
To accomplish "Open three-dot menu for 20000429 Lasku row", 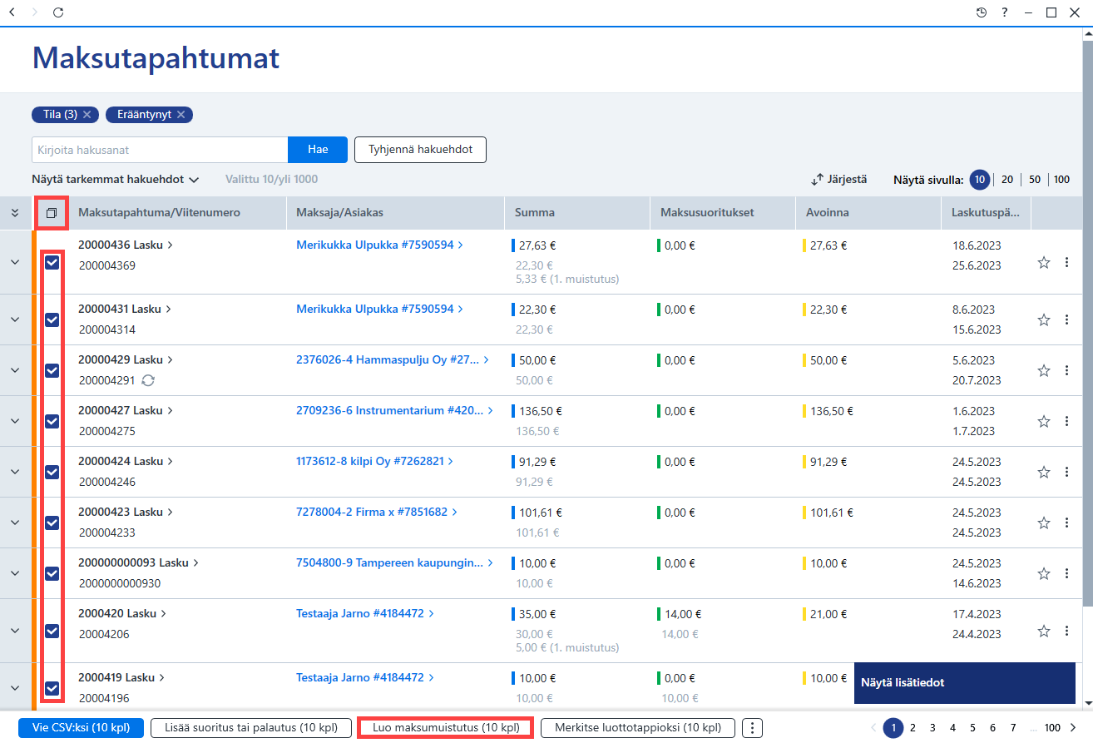I will tap(1066, 370).
